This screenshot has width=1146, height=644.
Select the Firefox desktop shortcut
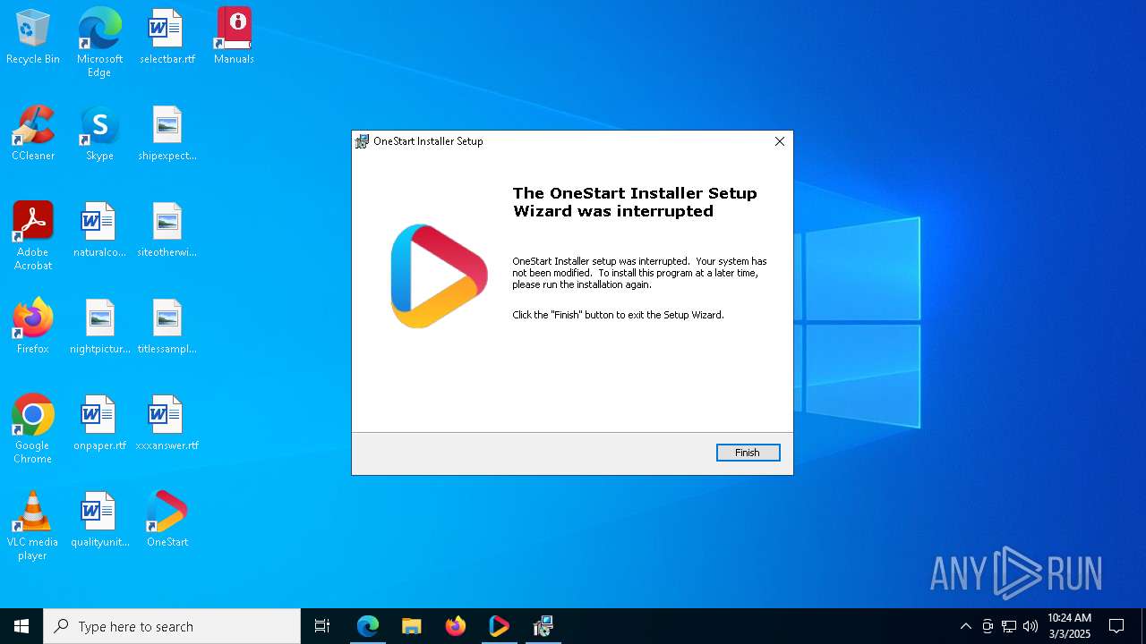click(33, 326)
